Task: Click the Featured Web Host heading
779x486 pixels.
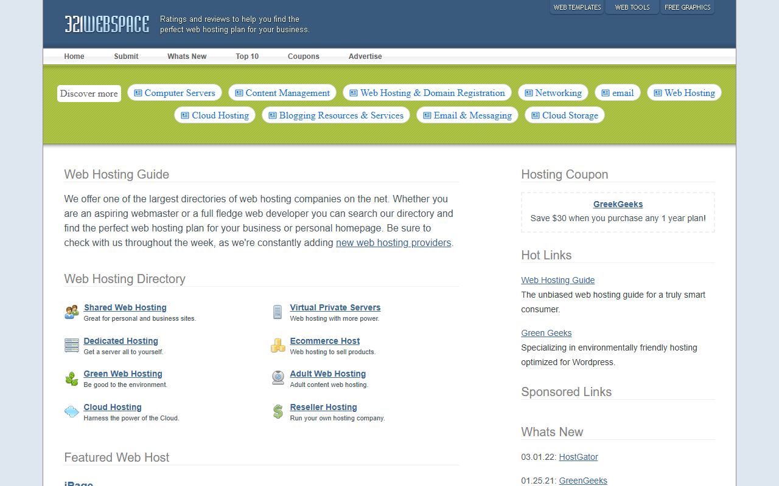Action: [117, 458]
